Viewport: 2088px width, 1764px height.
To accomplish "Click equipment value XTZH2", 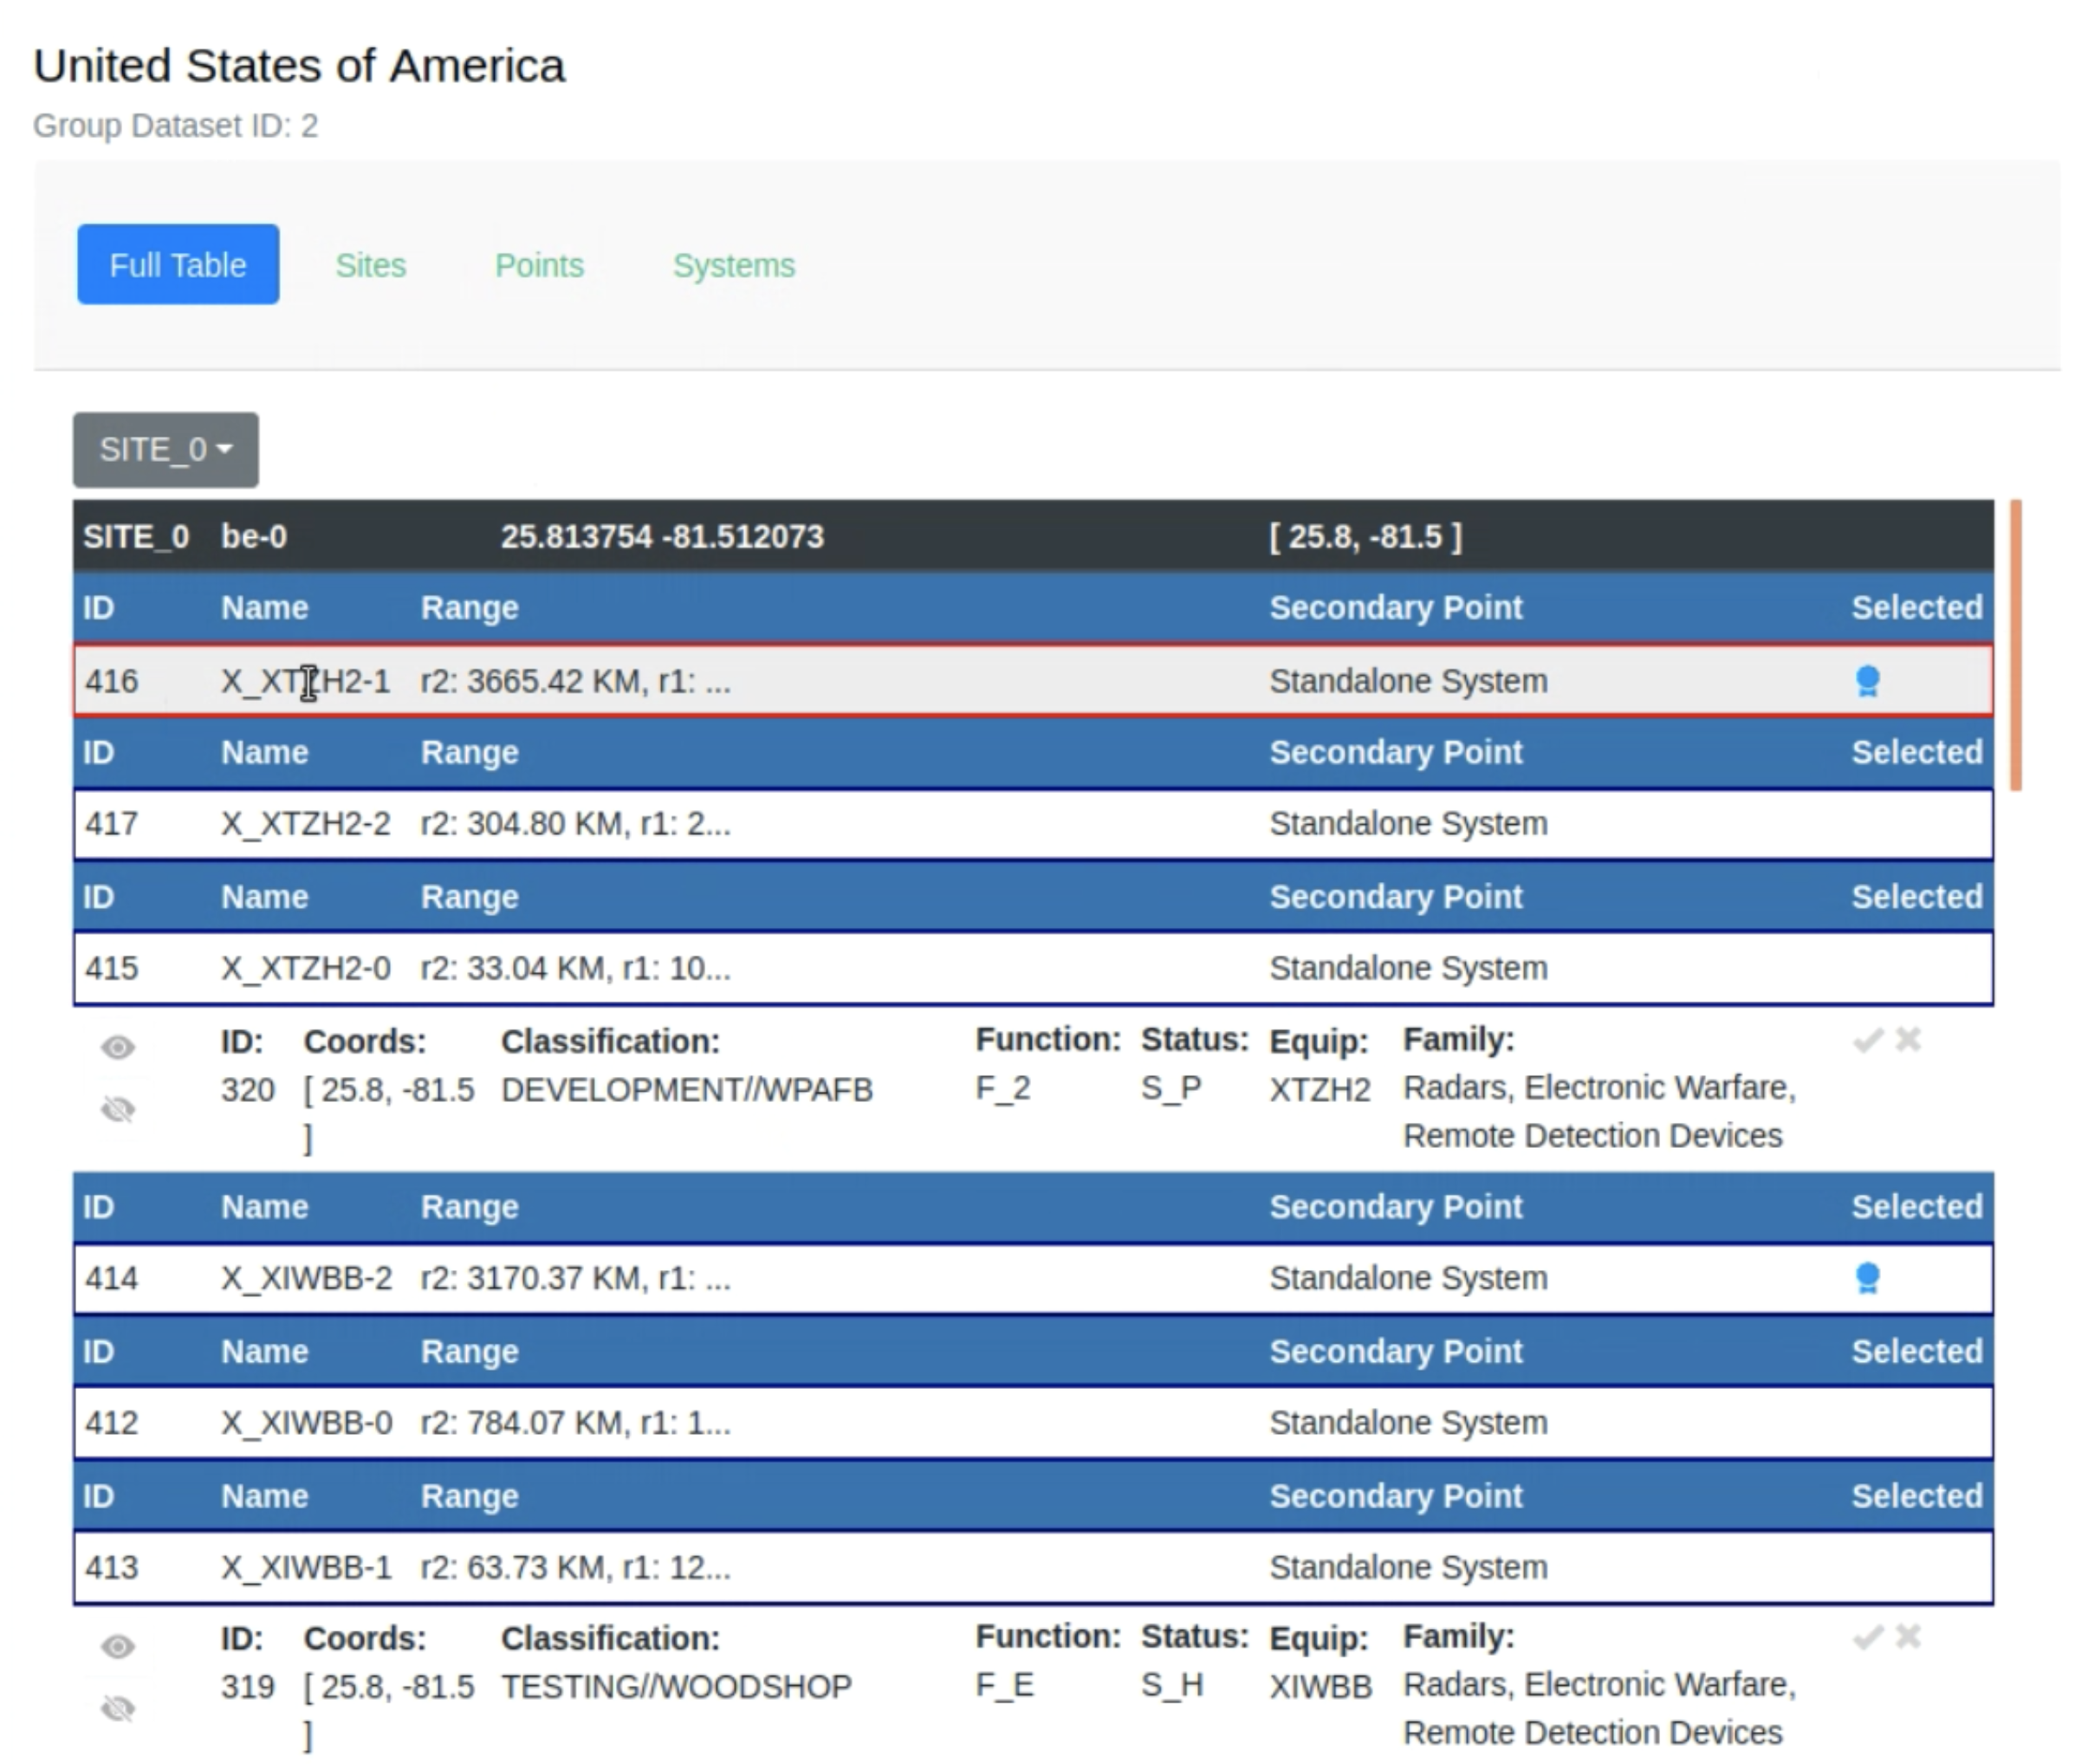I will click(x=1320, y=1089).
